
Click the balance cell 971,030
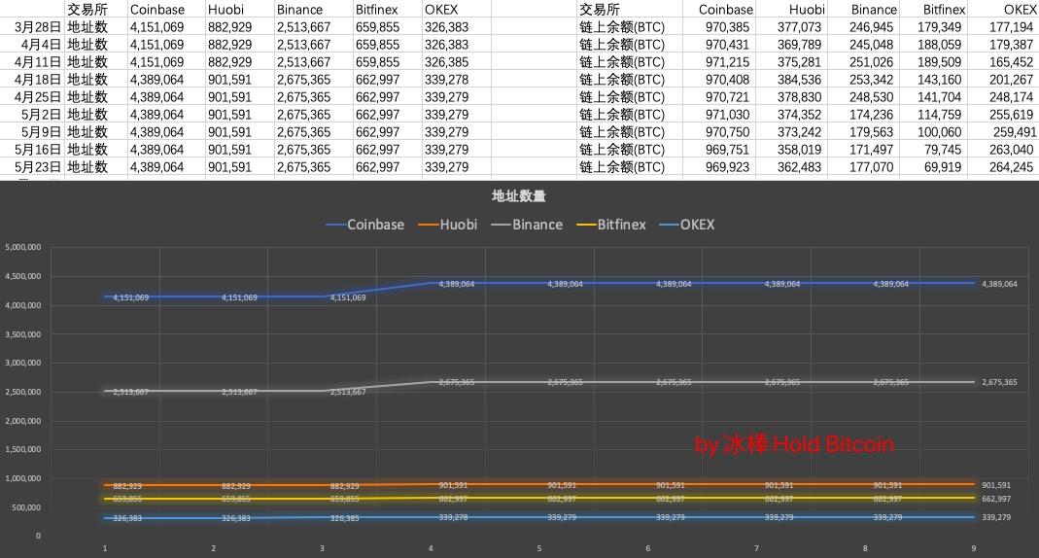coord(727,115)
